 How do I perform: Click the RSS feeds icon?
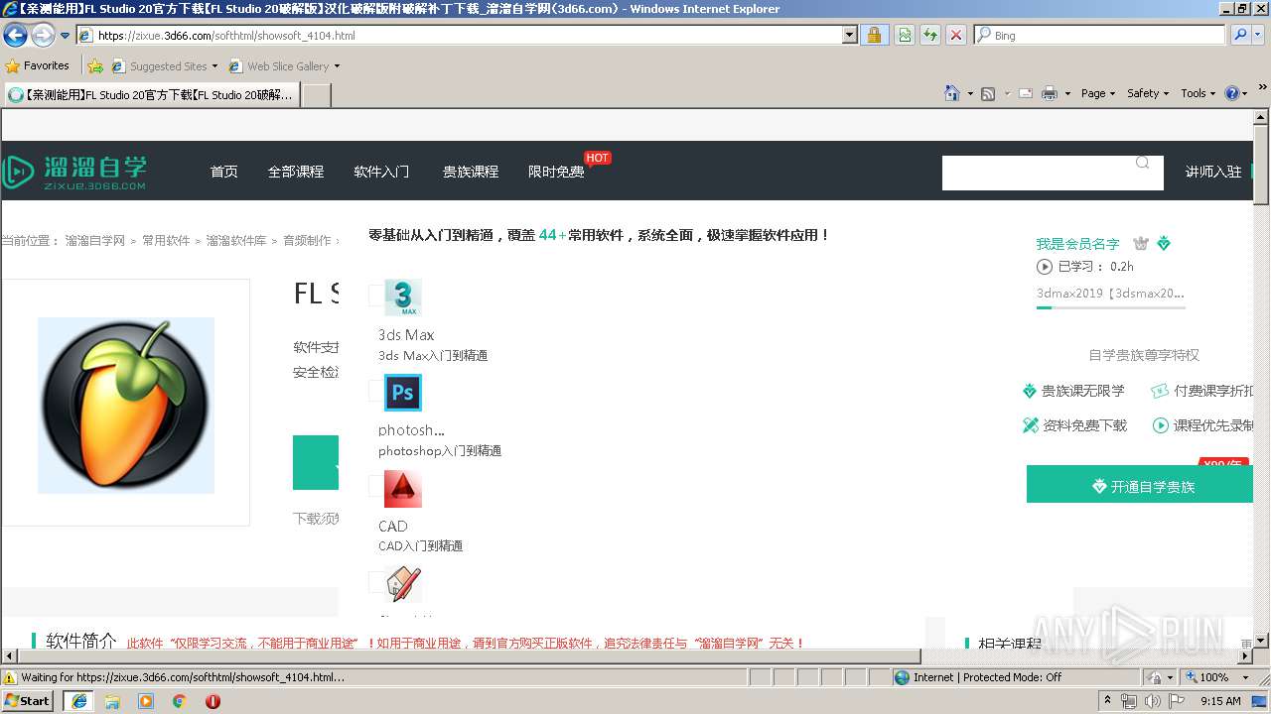pyautogui.click(x=988, y=93)
